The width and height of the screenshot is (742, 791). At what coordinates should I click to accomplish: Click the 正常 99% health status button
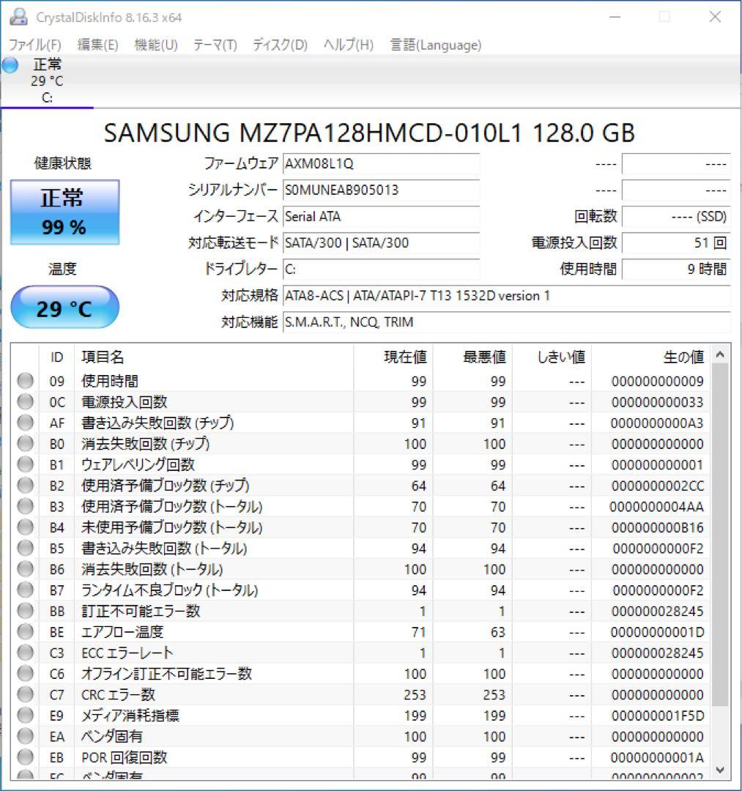(64, 212)
